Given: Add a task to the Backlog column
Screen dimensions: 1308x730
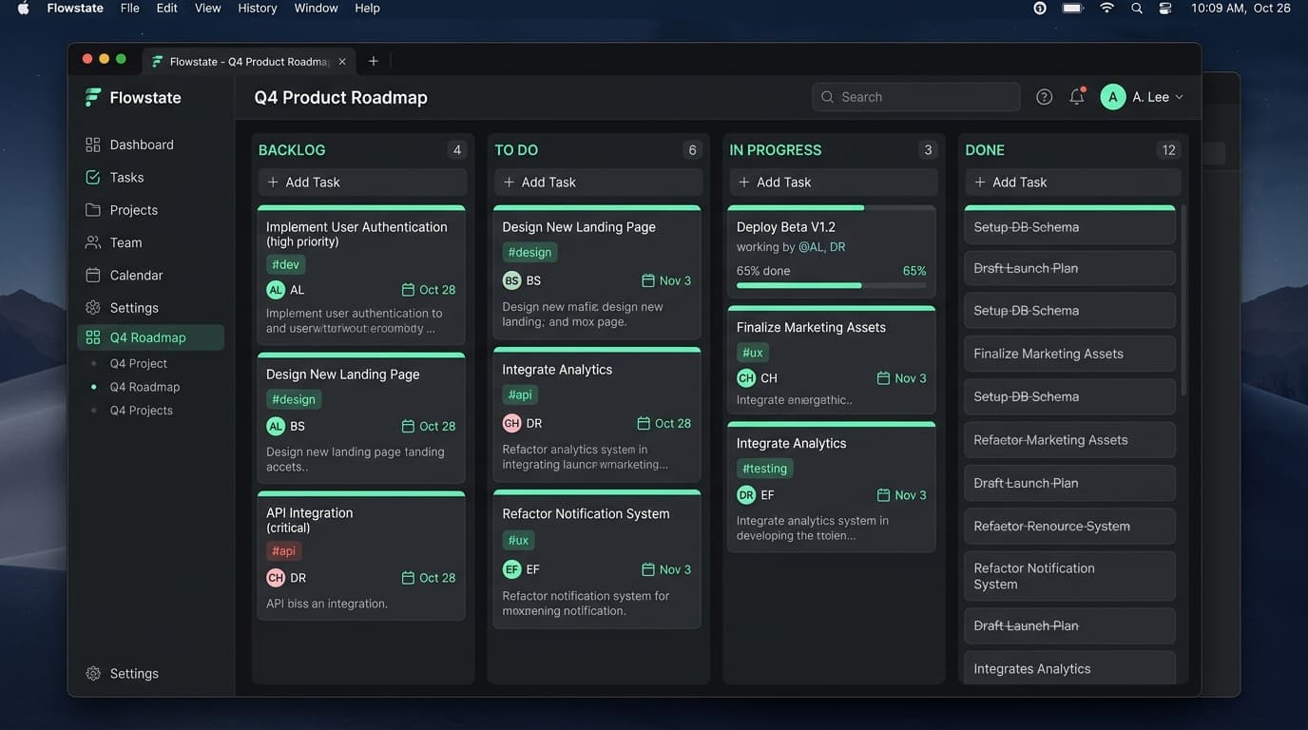Looking at the screenshot, I should [x=362, y=182].
